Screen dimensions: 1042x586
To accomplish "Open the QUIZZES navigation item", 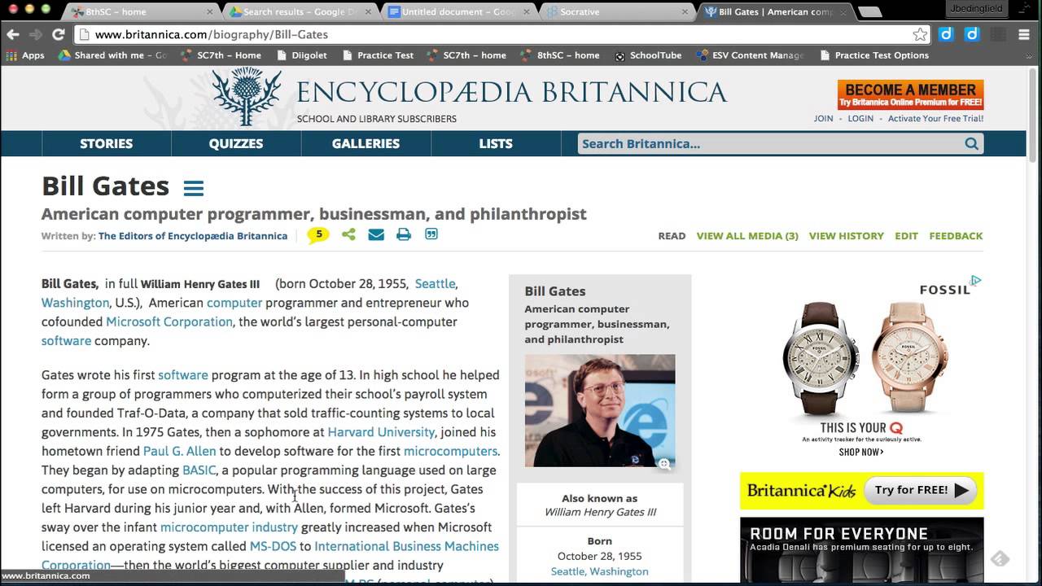I will (x=236, y=143).
